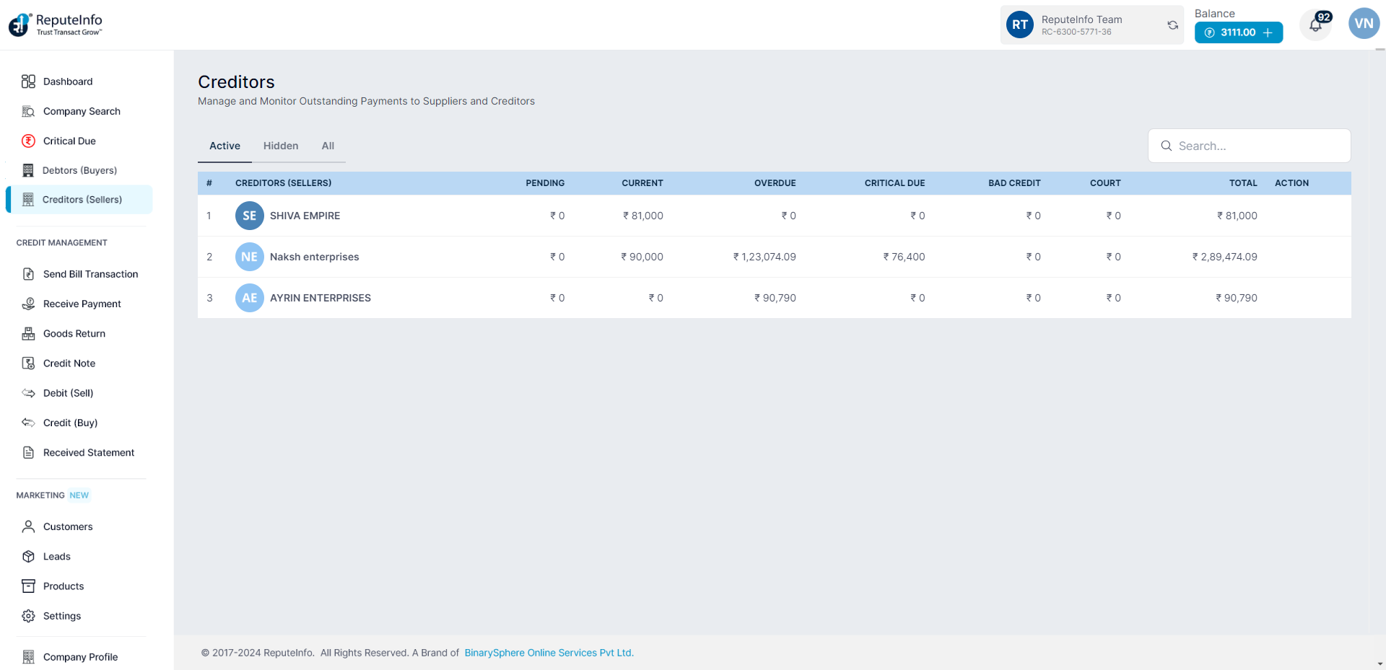Click the notification bell icon
Viewport: 1386px width, 670px height.
1315,25
